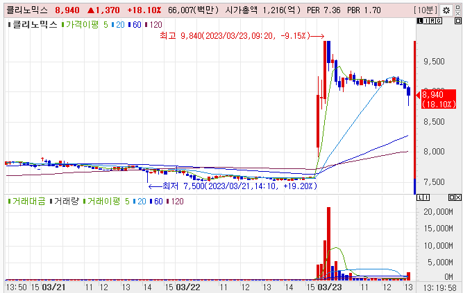Toggle the L button on price panel

[420, 21]
